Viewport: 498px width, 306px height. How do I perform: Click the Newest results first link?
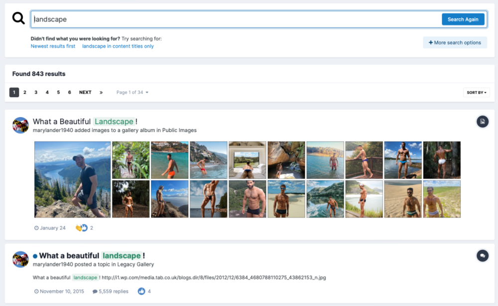pyautogui.click(x=53, y=46)
